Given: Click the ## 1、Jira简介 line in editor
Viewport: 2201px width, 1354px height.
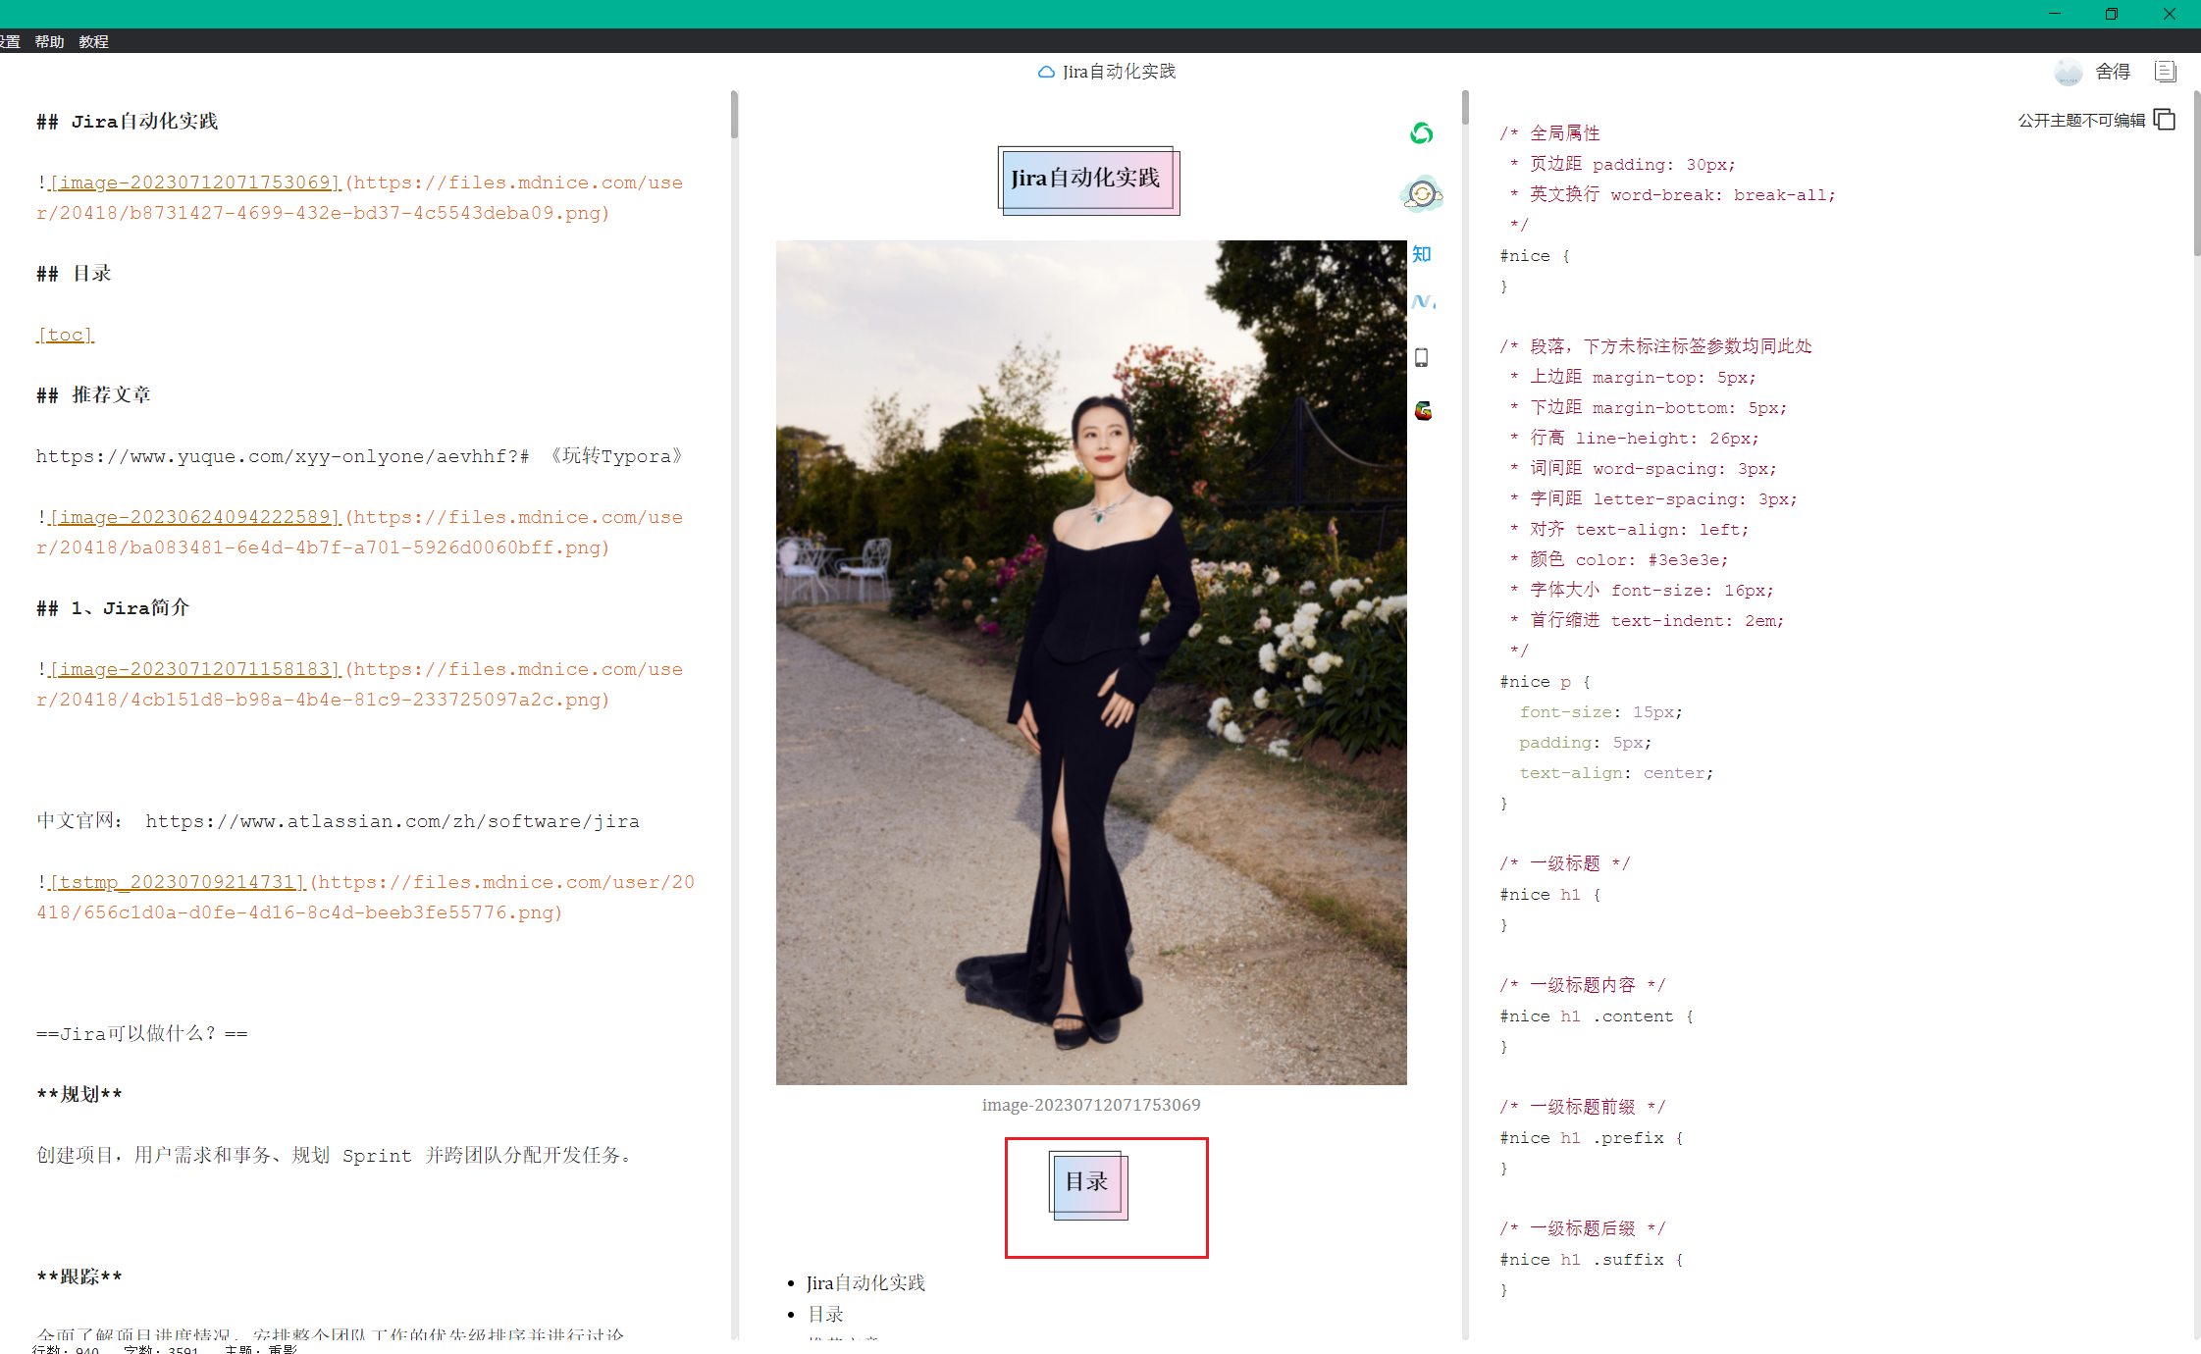Looking at the screenshot, I should [113, 608].
